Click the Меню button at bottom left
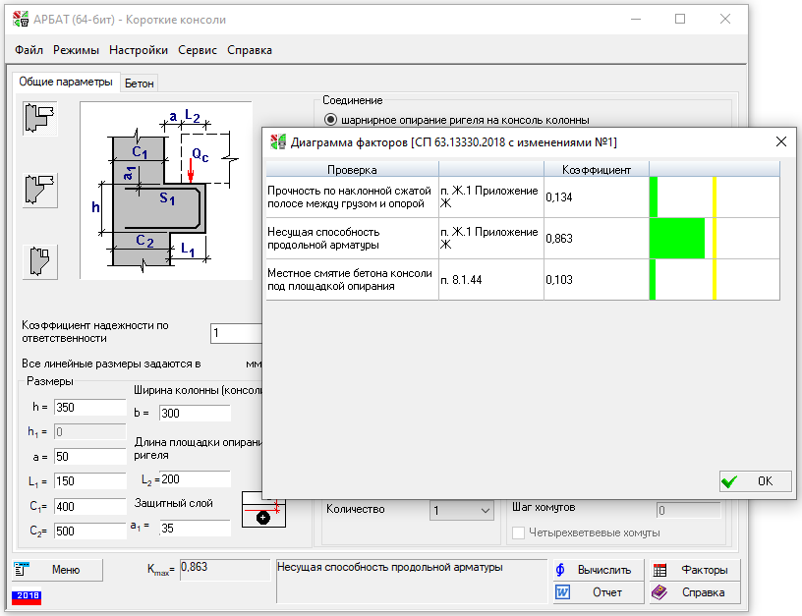 pyautogui.click(x=55, y=570)
